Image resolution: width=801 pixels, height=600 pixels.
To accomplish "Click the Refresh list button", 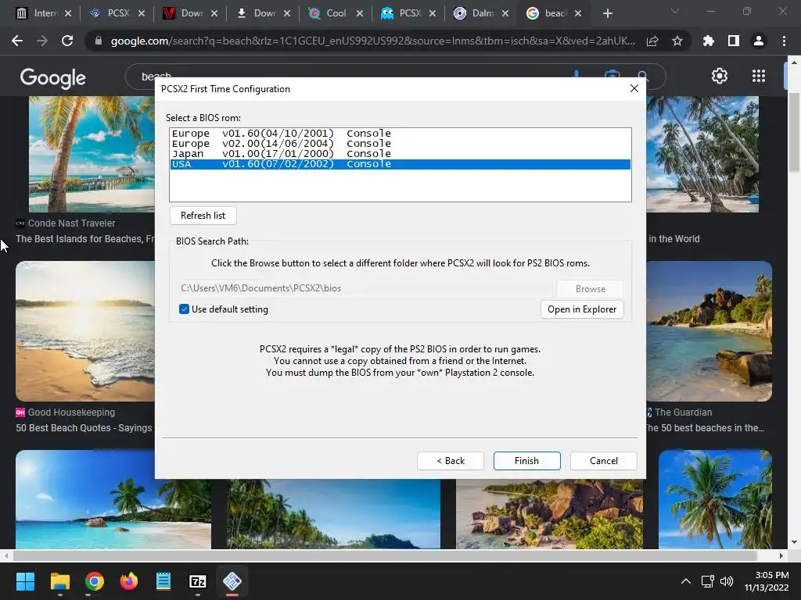I will coord(203,216).
